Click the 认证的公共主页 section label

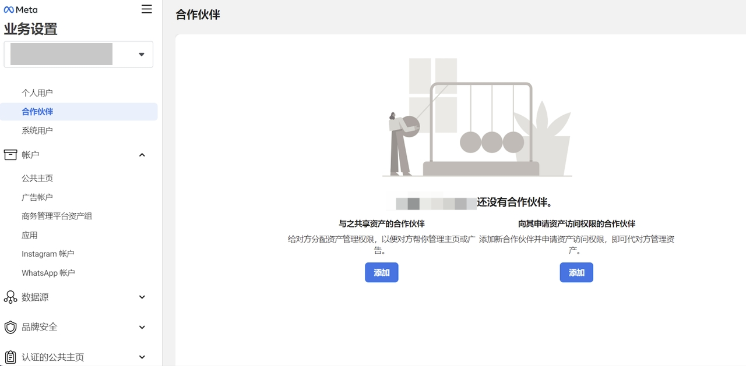pyautogui.click(x=53, y=357)
